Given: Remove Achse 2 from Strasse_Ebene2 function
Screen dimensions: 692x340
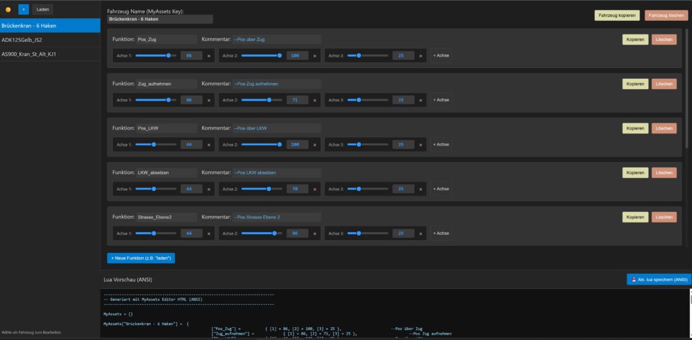Looking at the screenshot, I should click(314, 233).
